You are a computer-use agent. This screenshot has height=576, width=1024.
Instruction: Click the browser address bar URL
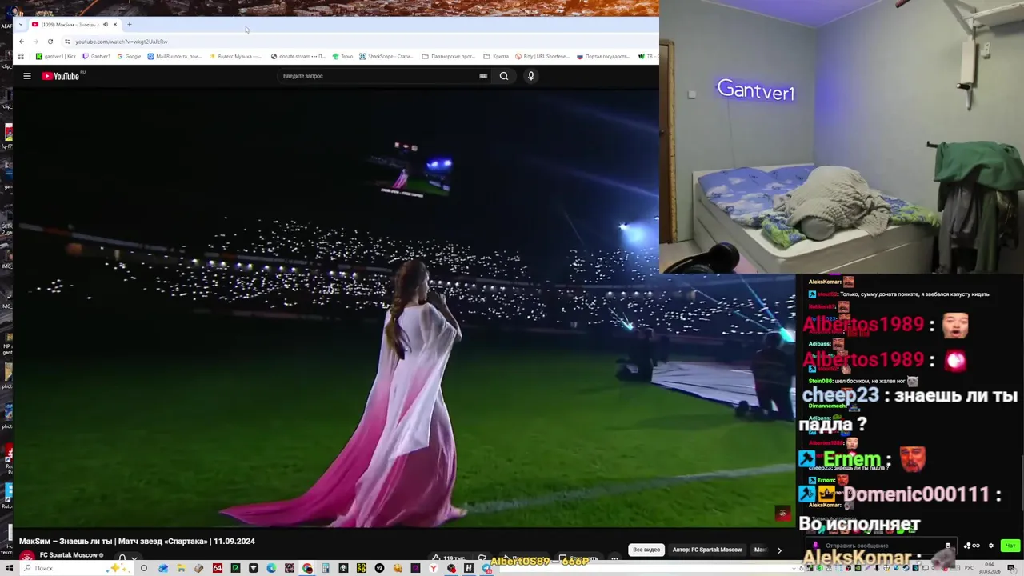pos(122,42)
